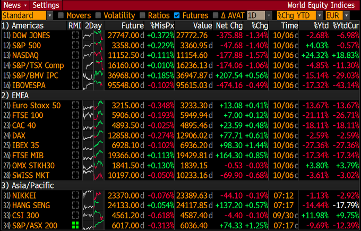This screenshot has height=231, width=361.
Task: Click IBOVESPA value 95615.03
Action: [192, 85]
